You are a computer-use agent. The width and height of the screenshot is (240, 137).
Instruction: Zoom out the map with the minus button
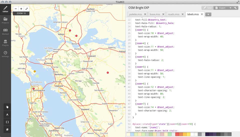tap(16, 9)
